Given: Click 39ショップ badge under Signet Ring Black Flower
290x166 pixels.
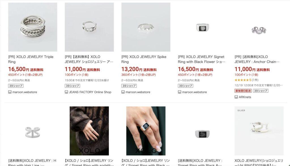Looking at the screenshot, I should point(185,86).
